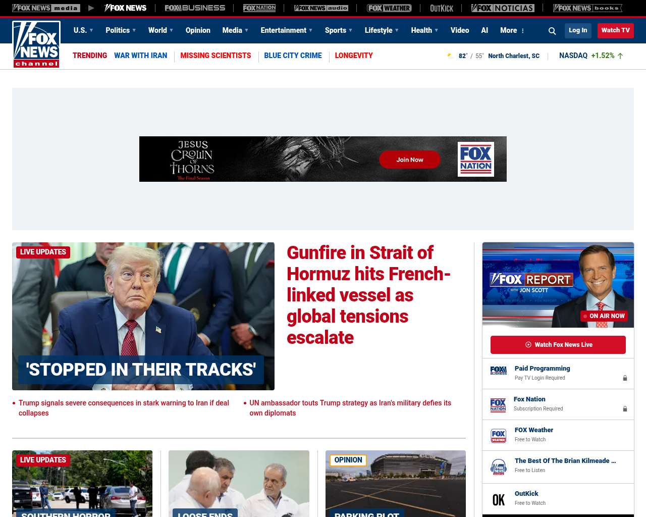Open The Best Of The Brian Kilmeade link
Viewport: 646px width, 517px height.
(565, 461)
